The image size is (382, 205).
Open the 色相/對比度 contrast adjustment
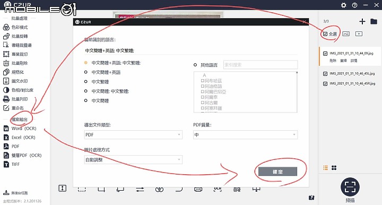pos(18,90)
